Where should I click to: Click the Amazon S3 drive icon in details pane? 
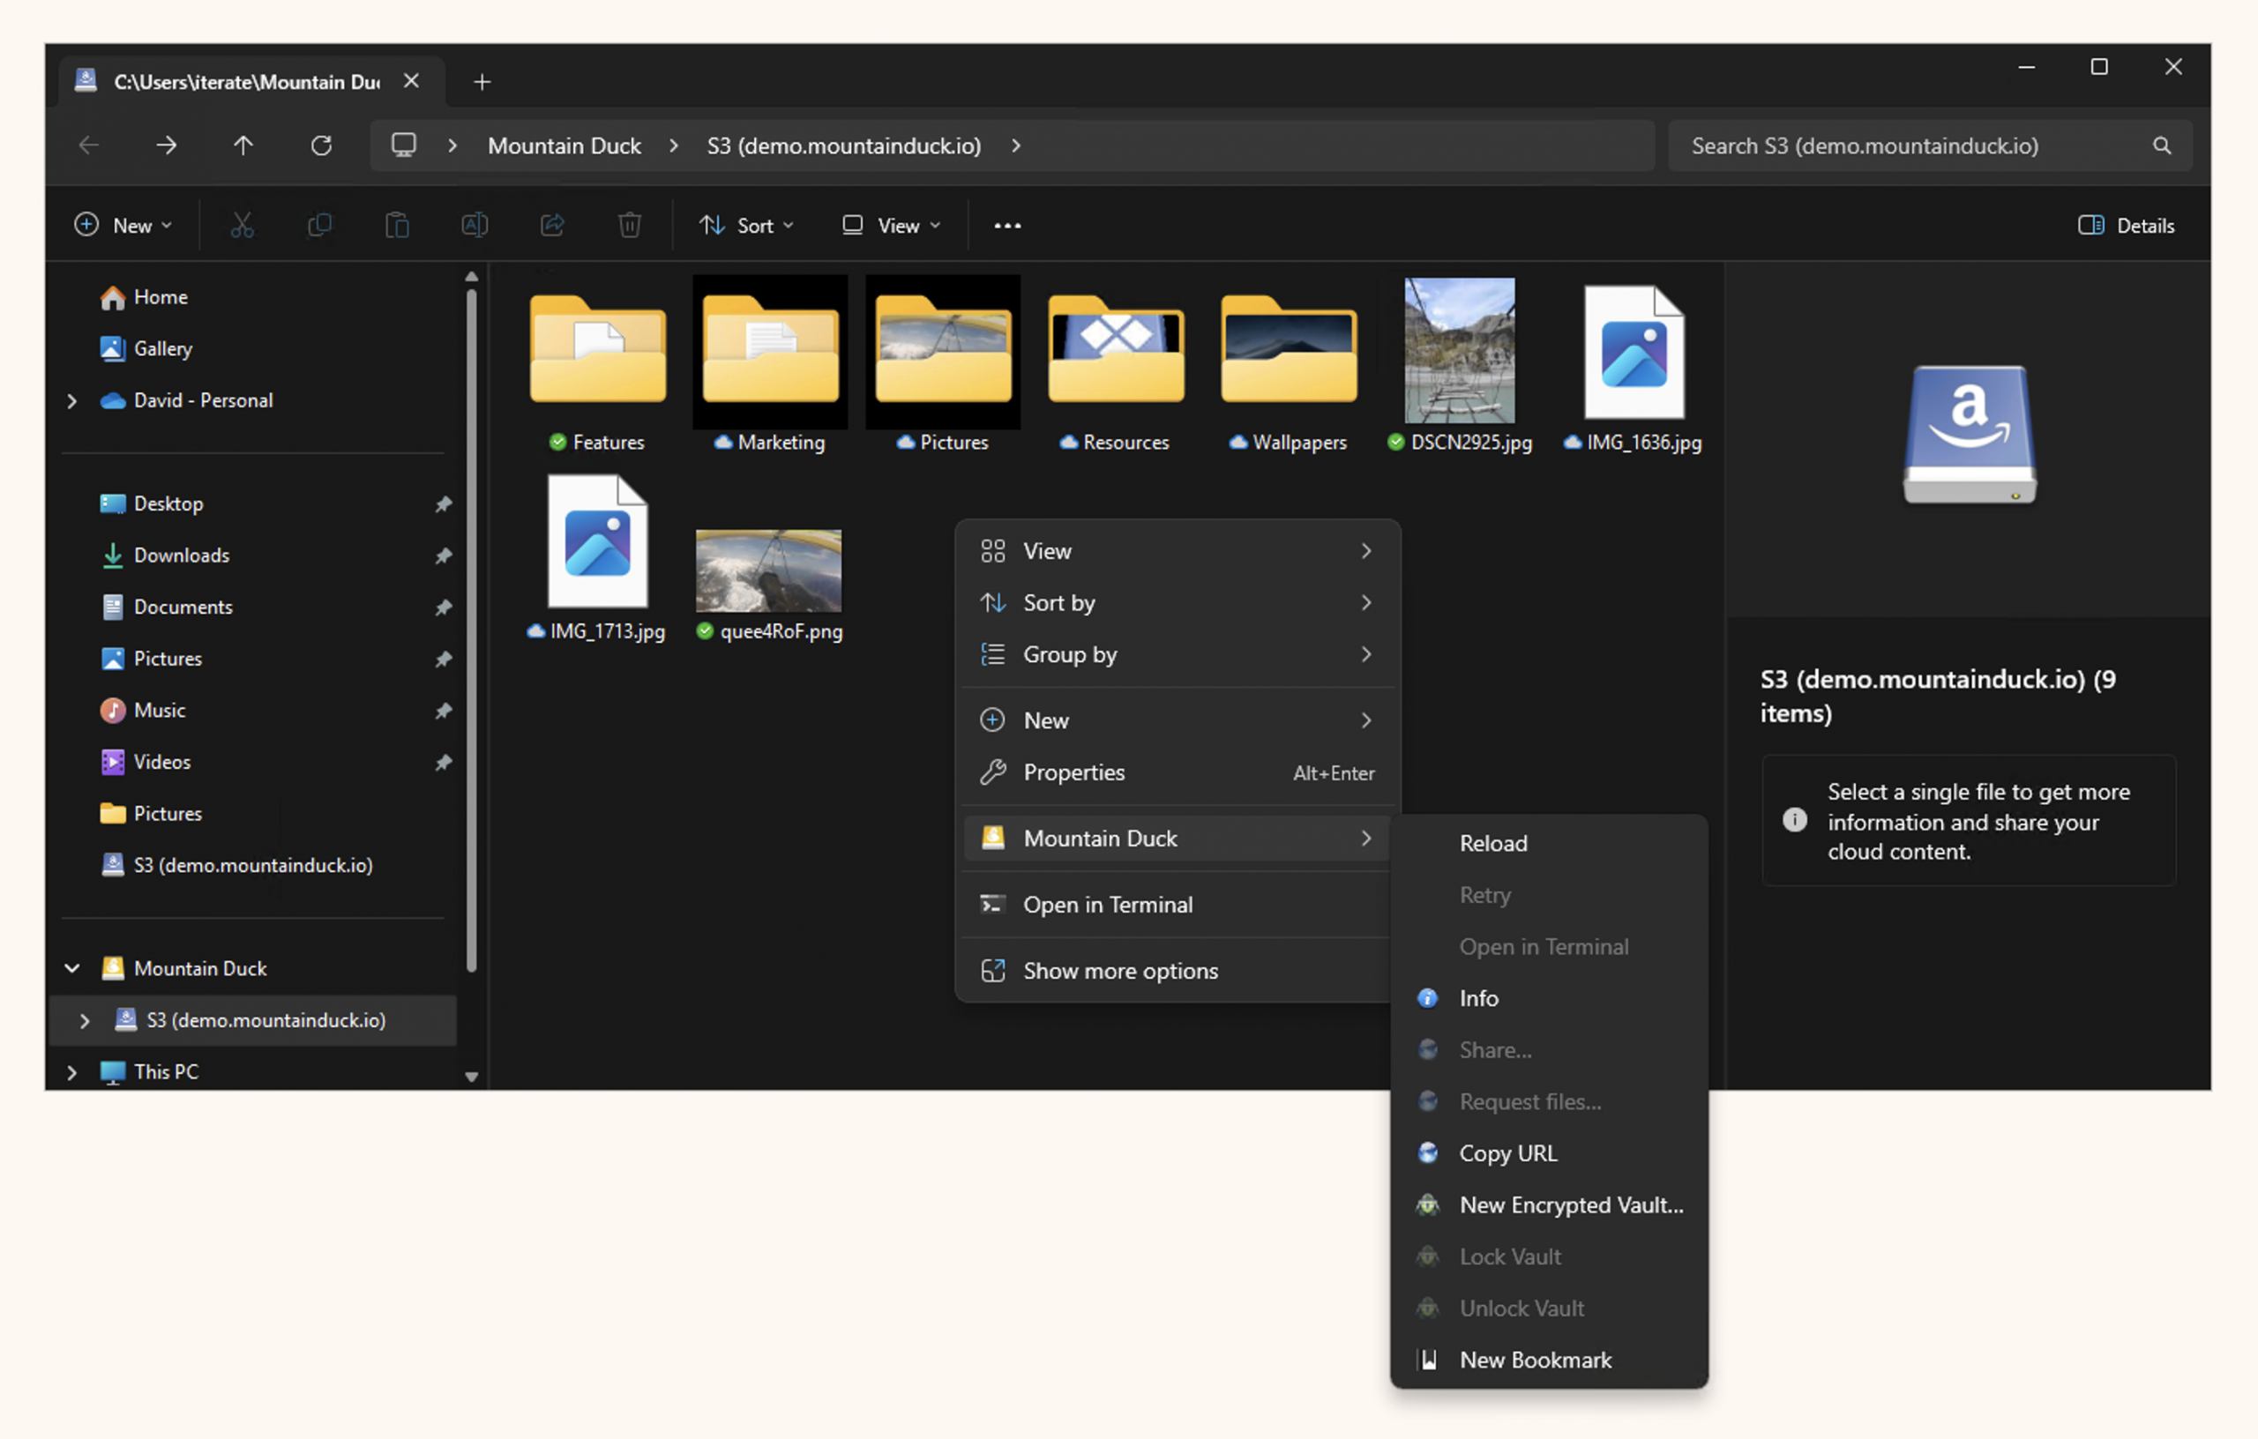(1970, 434)
